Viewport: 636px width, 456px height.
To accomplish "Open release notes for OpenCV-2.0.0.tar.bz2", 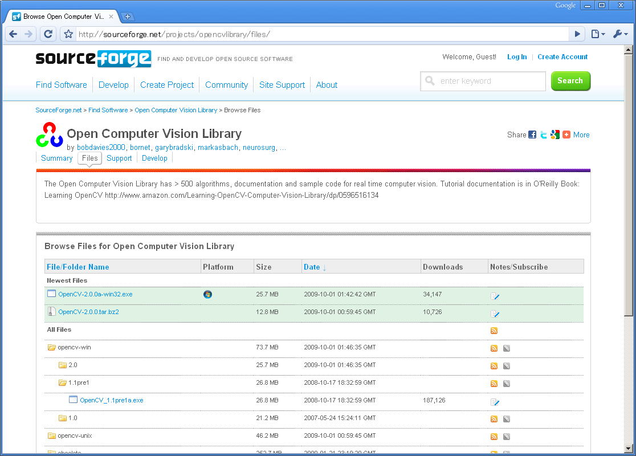I will point(495,313).
